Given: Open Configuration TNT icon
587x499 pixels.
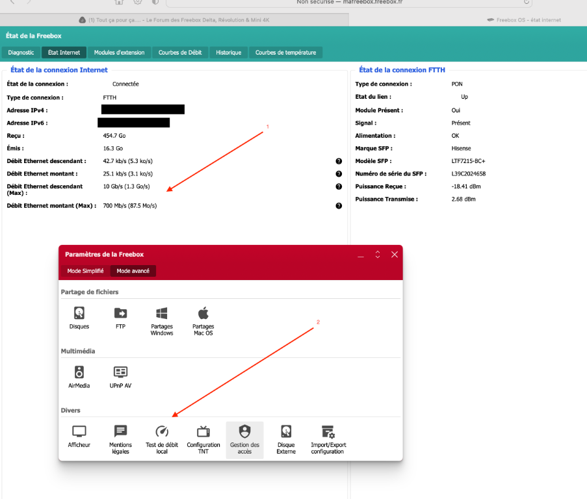Looking at the screenshot, I should pos(203,439).
